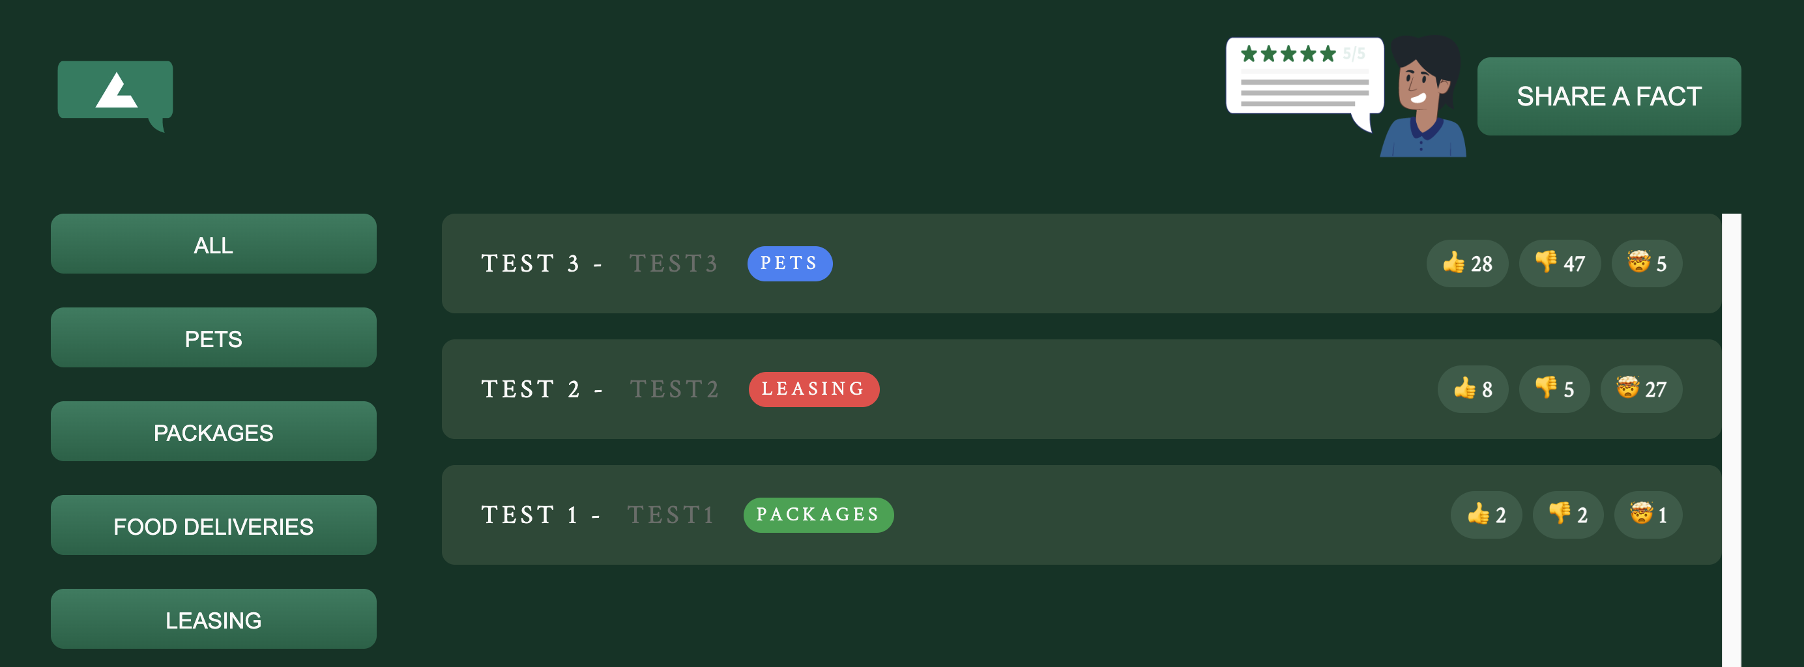
Task: React mind-blown on Test 1
Action: (1647, 515)
